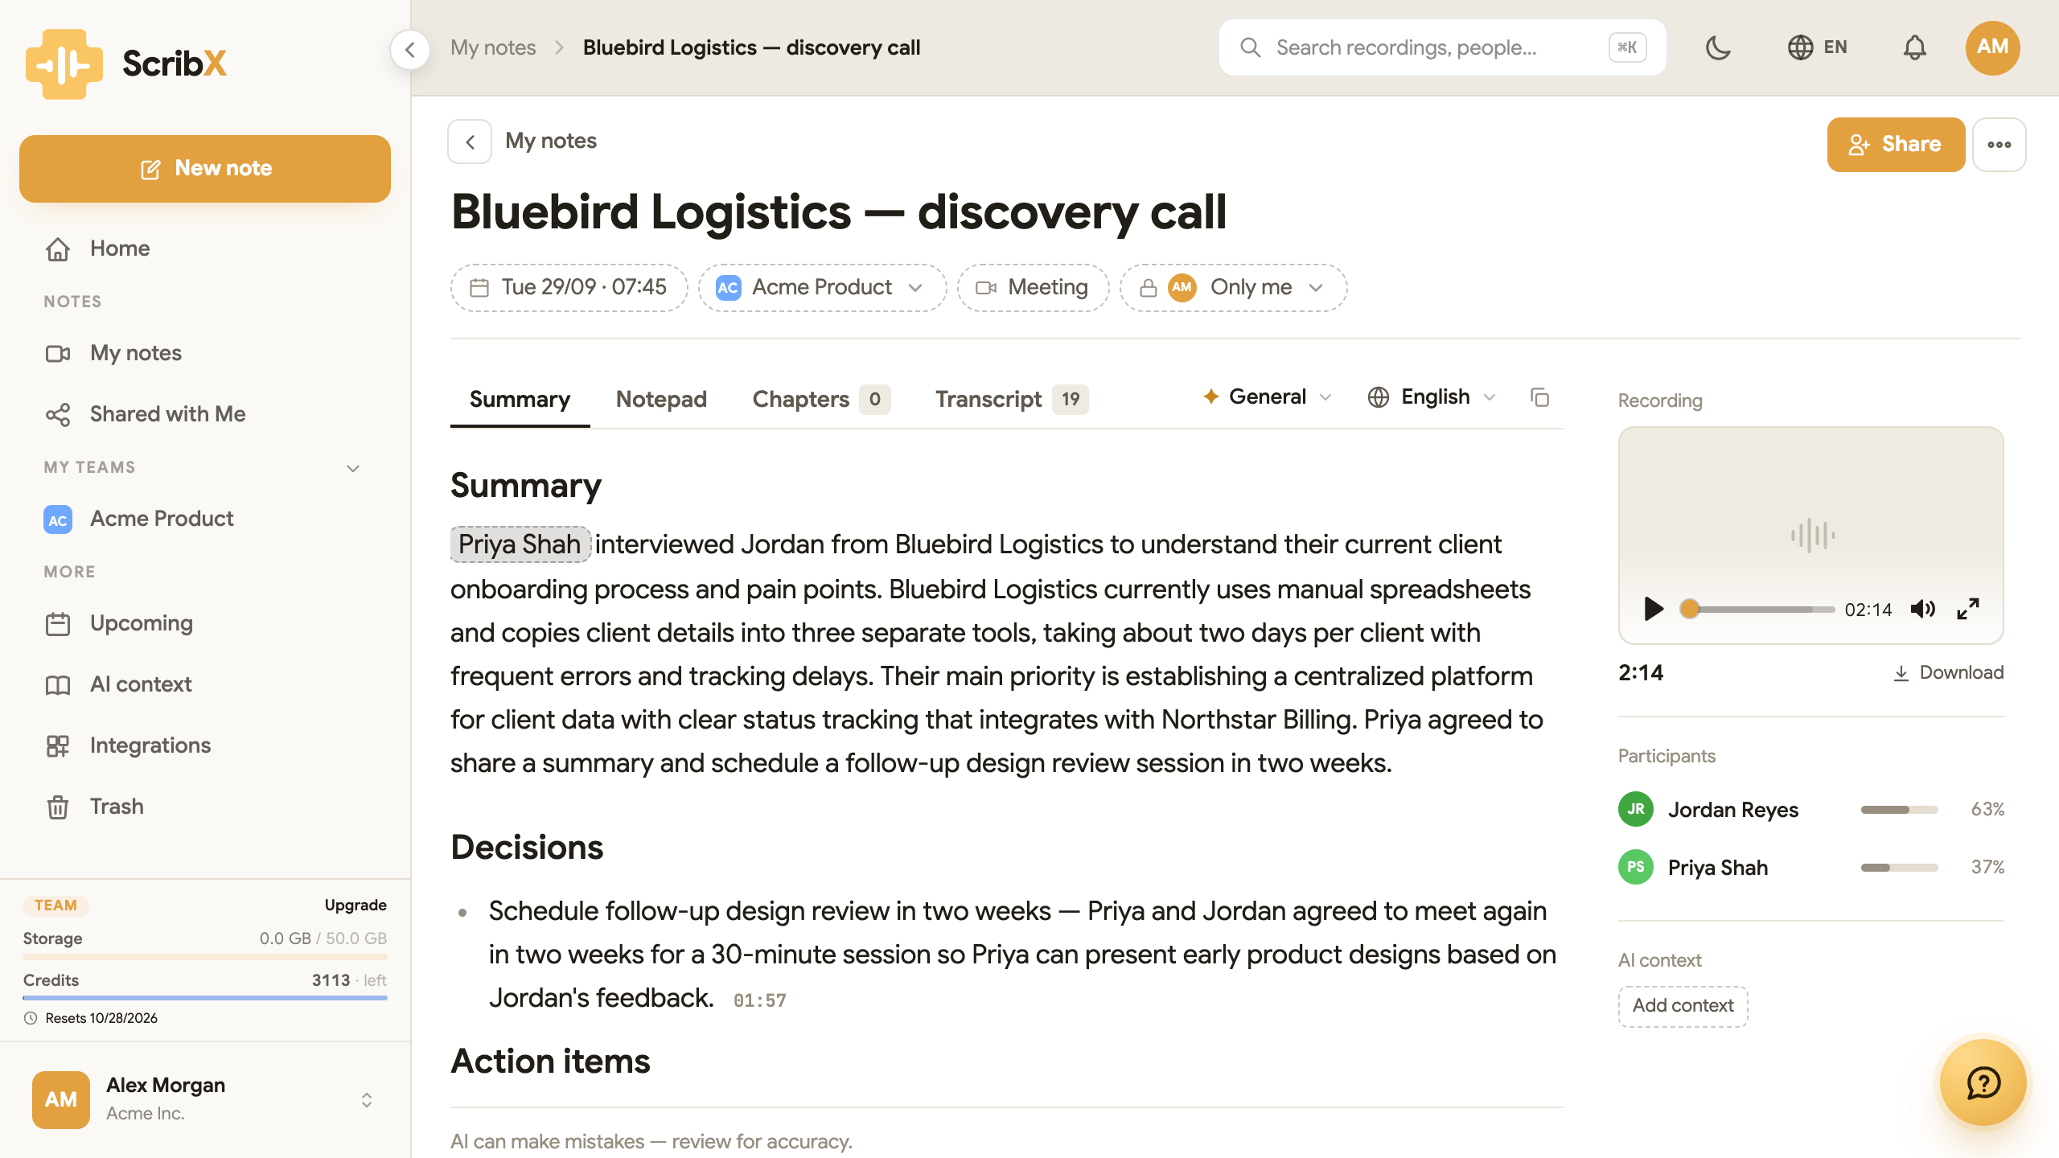Collapse the sidebar with the chevron button

tap(410, 50)
